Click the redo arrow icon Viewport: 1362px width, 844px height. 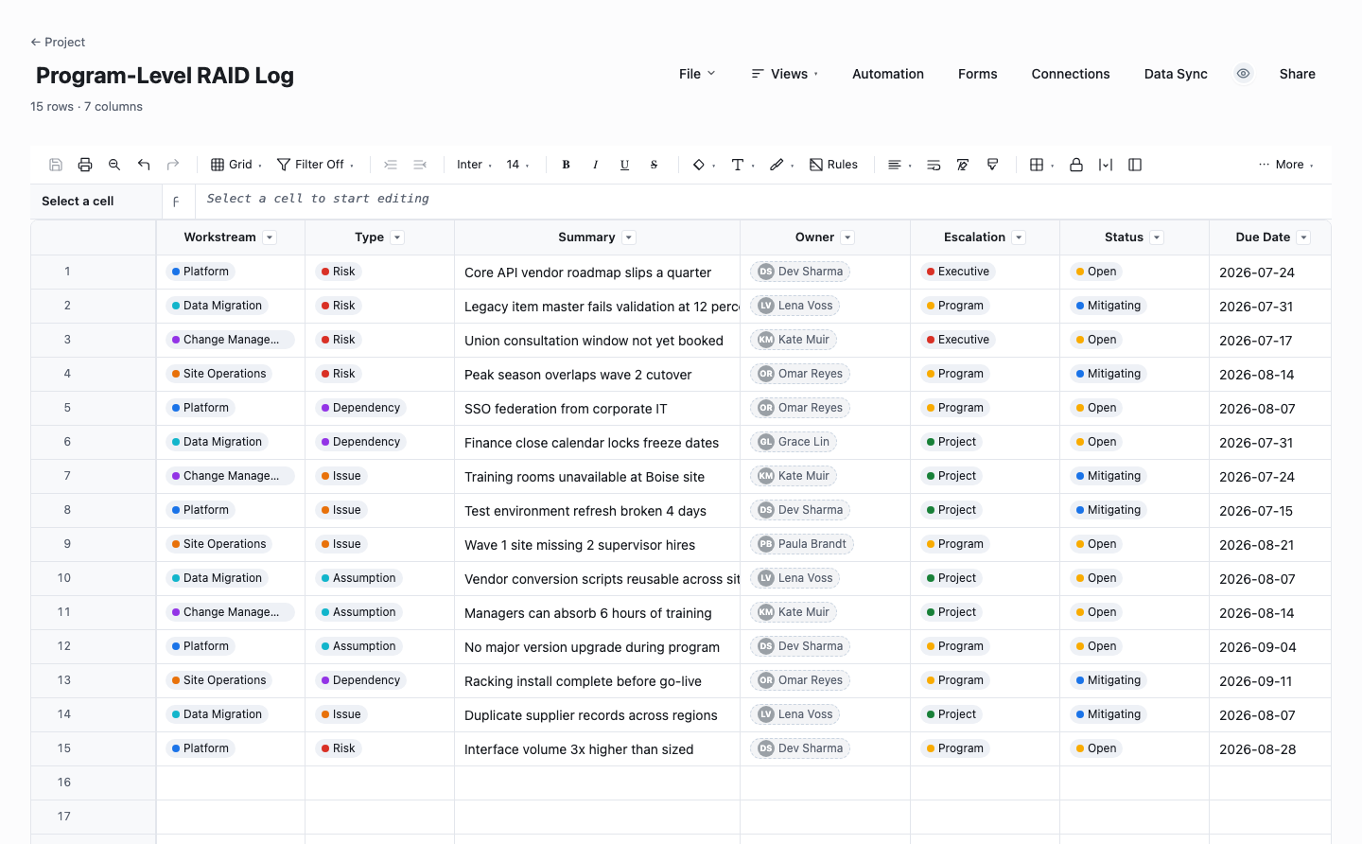coord(173,165)
